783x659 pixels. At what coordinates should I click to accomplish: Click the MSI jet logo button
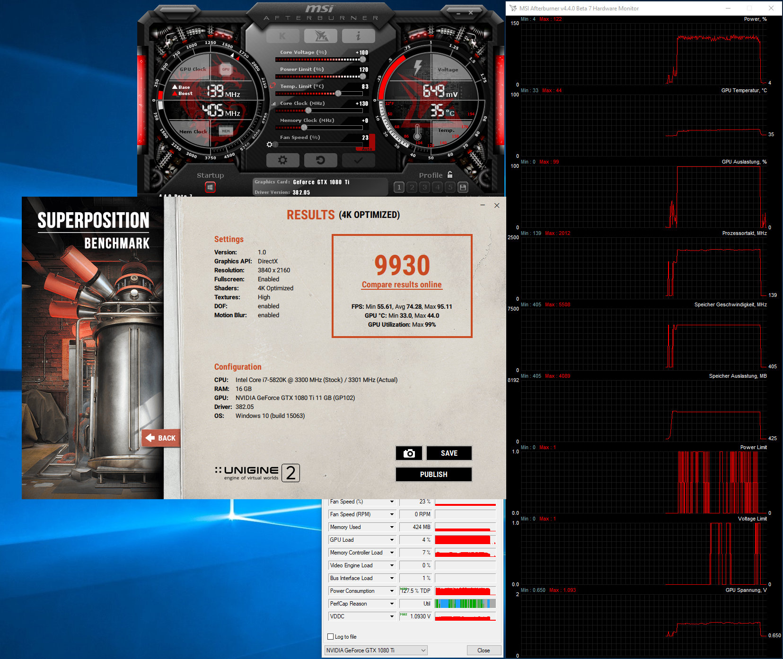tap(320, 35)
